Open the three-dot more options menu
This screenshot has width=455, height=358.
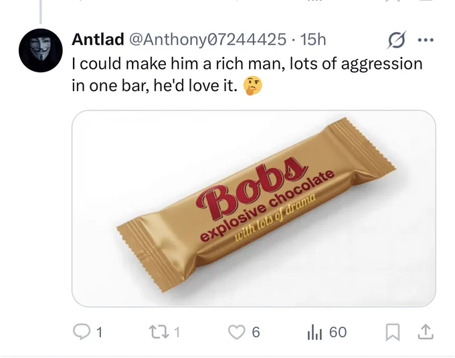tap(426, 40)
